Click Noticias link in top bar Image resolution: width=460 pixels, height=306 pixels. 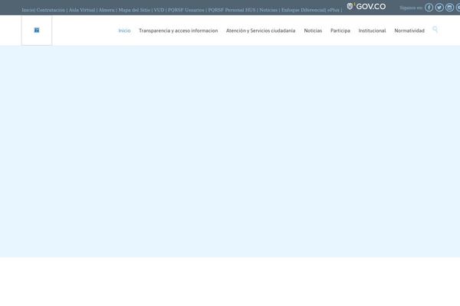(x=268, y=10)
